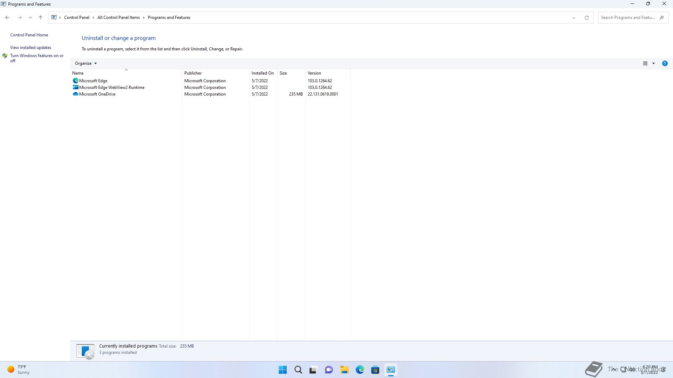
Task: Open taskbar Search
Action: click(298, 370)
